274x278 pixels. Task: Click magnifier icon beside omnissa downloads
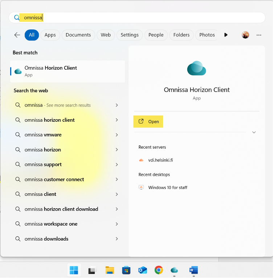point(18,239)
